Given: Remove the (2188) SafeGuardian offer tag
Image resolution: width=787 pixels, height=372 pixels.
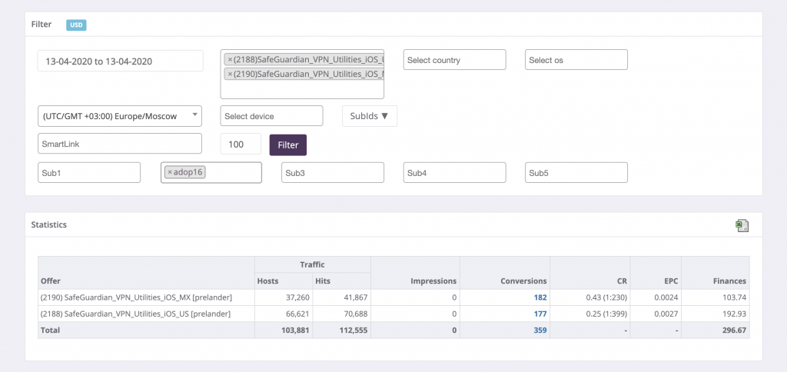Looking at the screenshot, I should coord(230,59).
